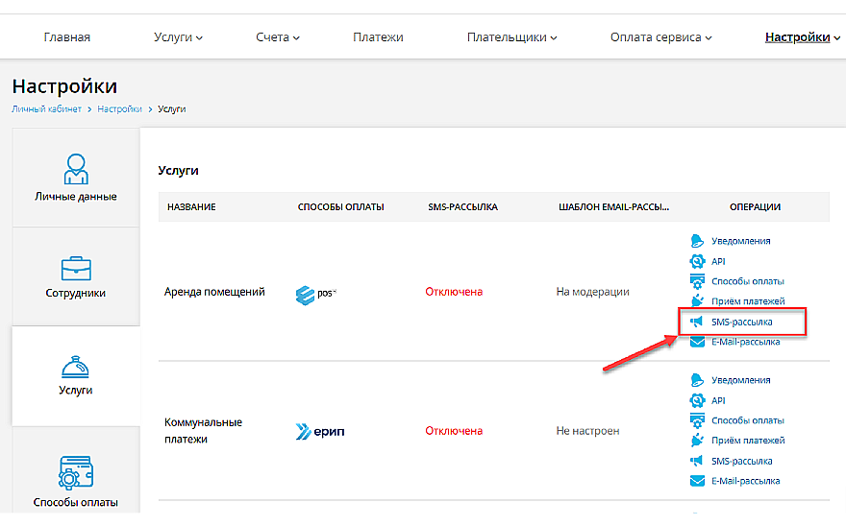Screen dimensions: 846x526
Task: Click the ЕРИП payment method logo
Action: tap(320, 431)
